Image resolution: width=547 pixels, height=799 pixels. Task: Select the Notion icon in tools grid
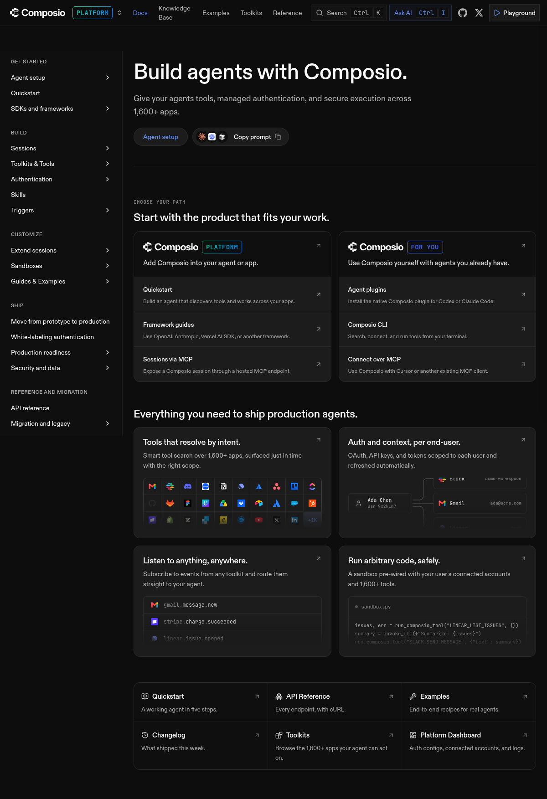[223, 486]
